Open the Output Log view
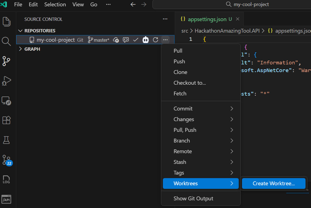This screenshot has height=208, width=311. coord(6,179)
